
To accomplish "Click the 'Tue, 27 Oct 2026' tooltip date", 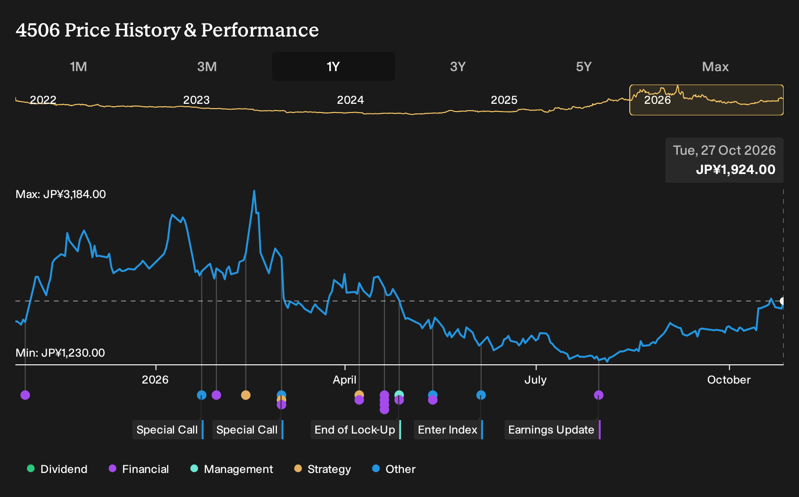I will pos(724,150).
